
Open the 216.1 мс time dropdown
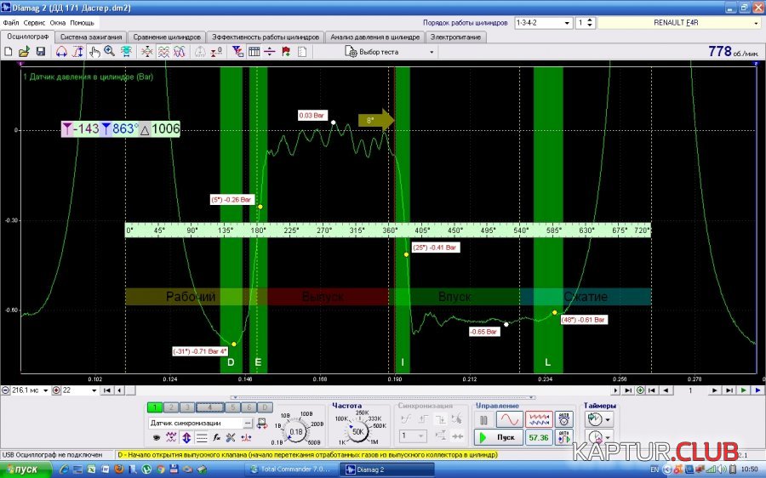[x=45, y=390]
